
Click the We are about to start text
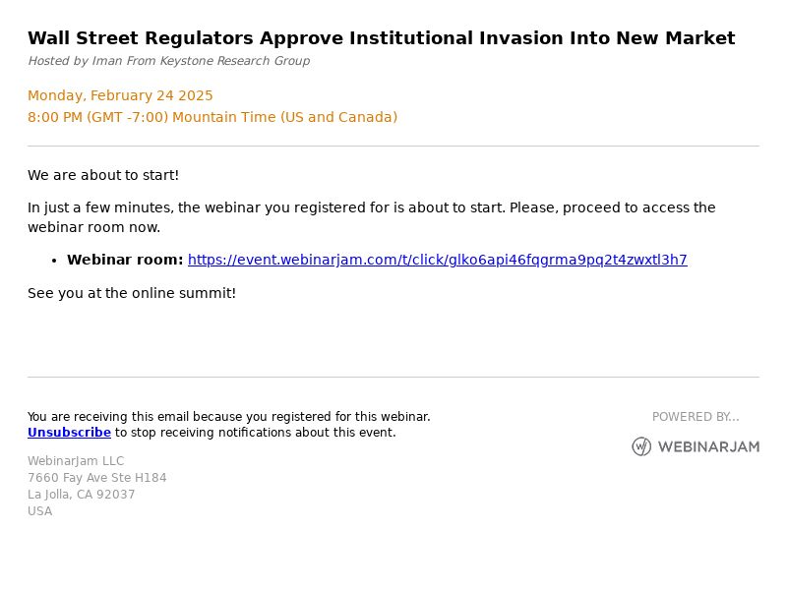click(103, 175)
